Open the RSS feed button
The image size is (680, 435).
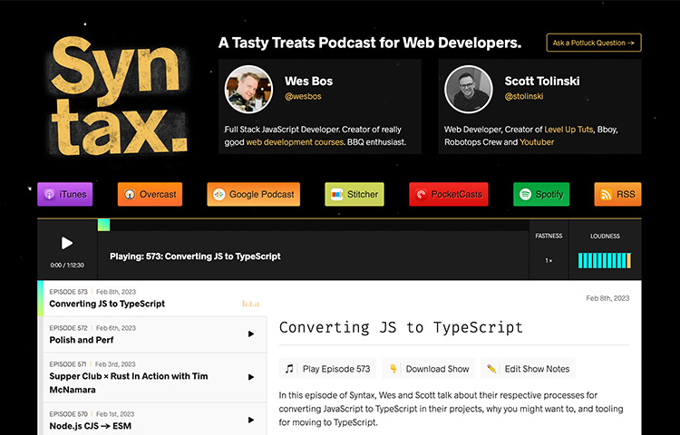pos(617,194)
